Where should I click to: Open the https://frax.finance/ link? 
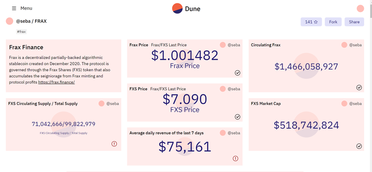[x=56, y=82]
